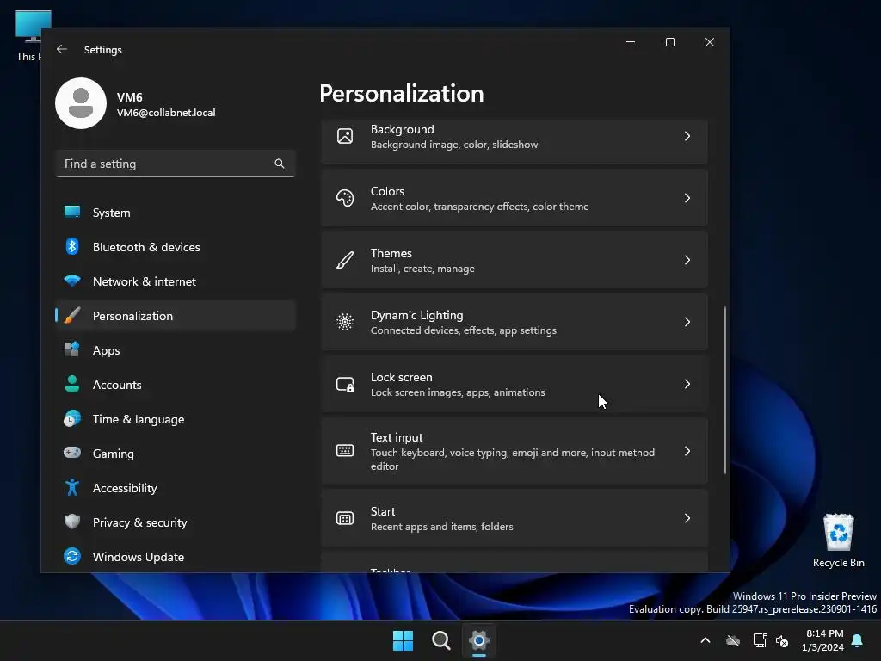This screenshot has height=661, width=881.
Task: Open Text input touch keyboard row
Action: (514, 451)
